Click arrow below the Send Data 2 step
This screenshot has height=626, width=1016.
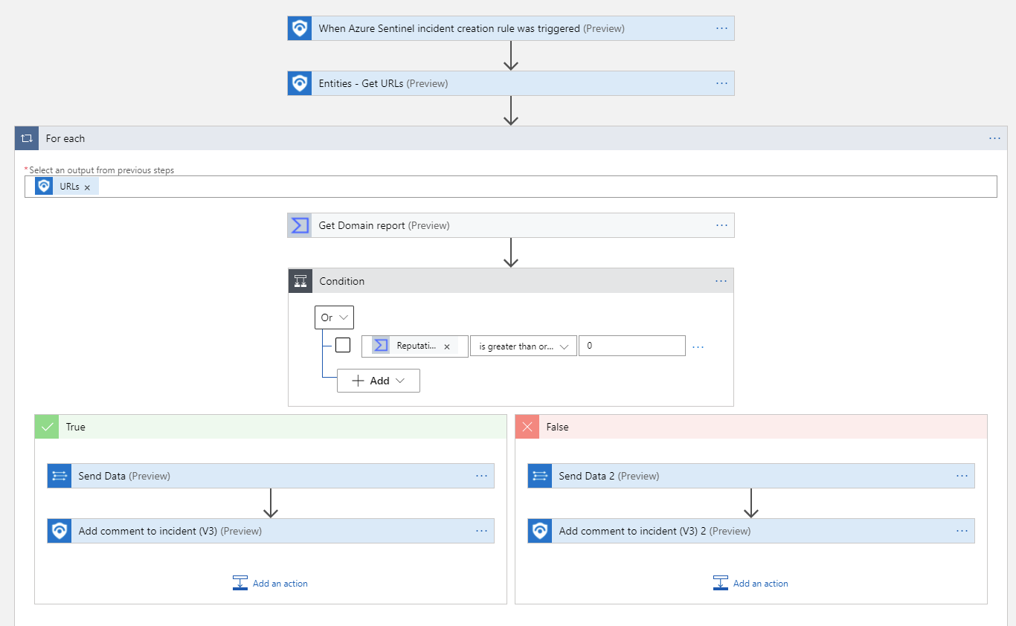coord(751,503)
